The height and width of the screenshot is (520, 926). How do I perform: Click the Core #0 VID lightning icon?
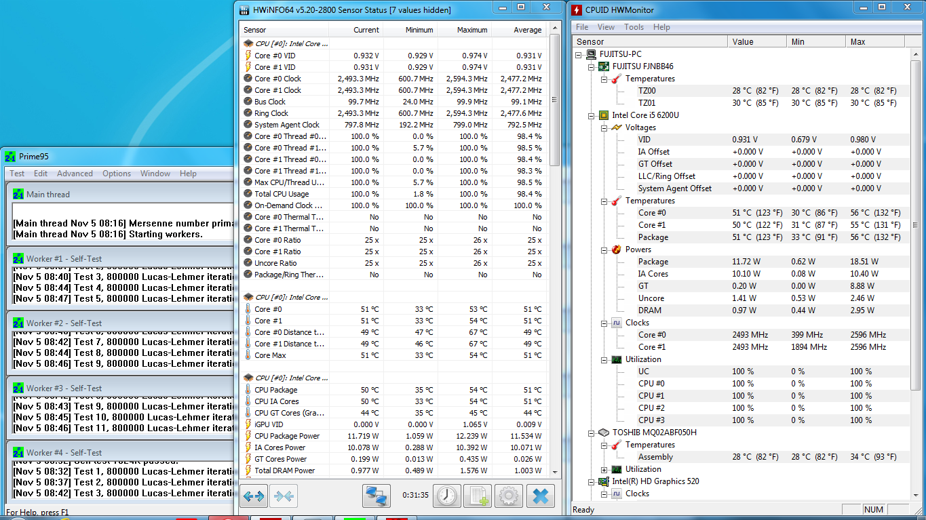(x=248, y=56)
